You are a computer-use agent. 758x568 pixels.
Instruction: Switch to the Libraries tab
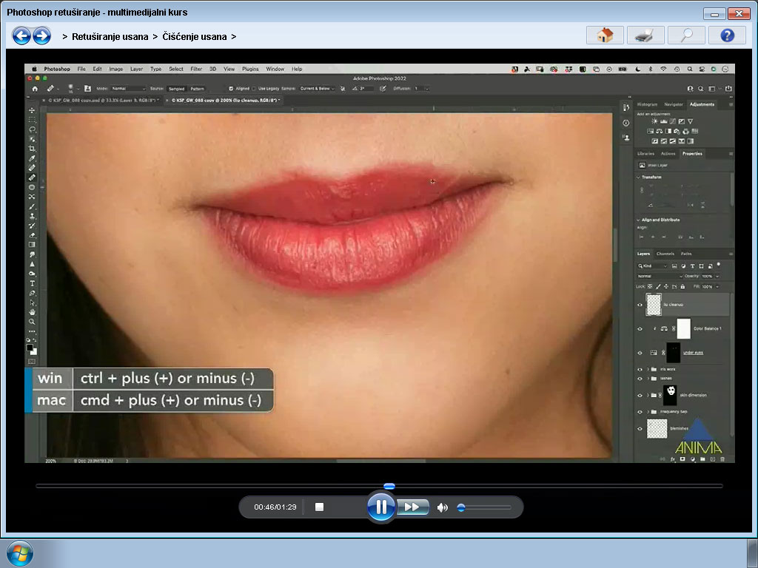click(x=645, y=154)
